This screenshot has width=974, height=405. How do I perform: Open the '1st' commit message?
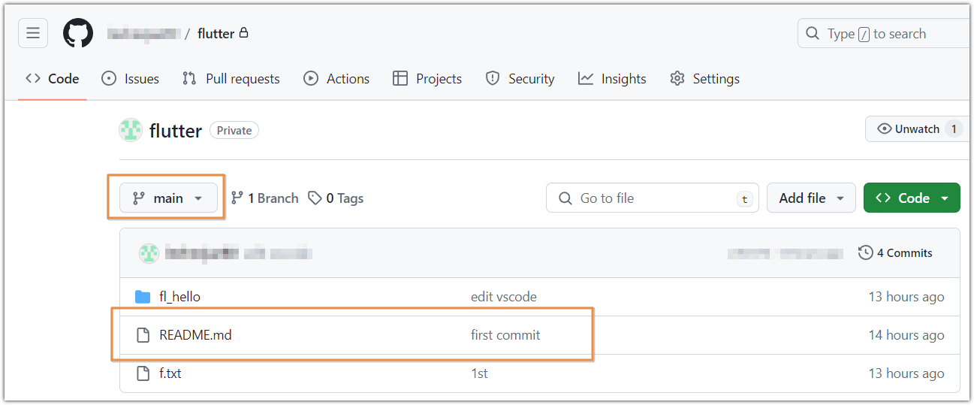point(479,373)
